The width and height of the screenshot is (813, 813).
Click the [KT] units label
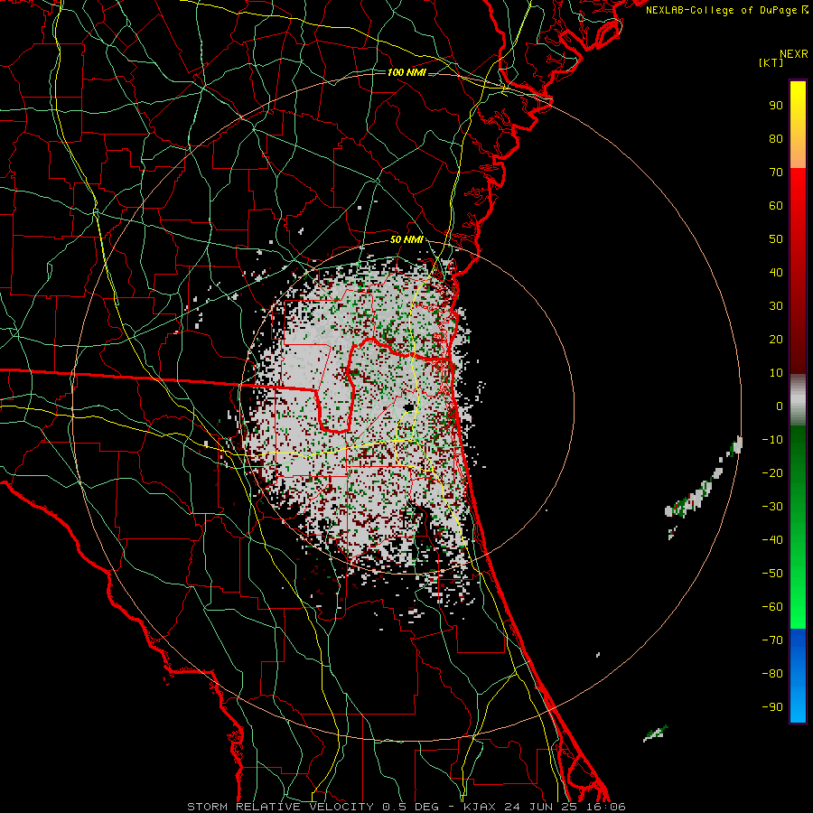[x=771, y=62]
